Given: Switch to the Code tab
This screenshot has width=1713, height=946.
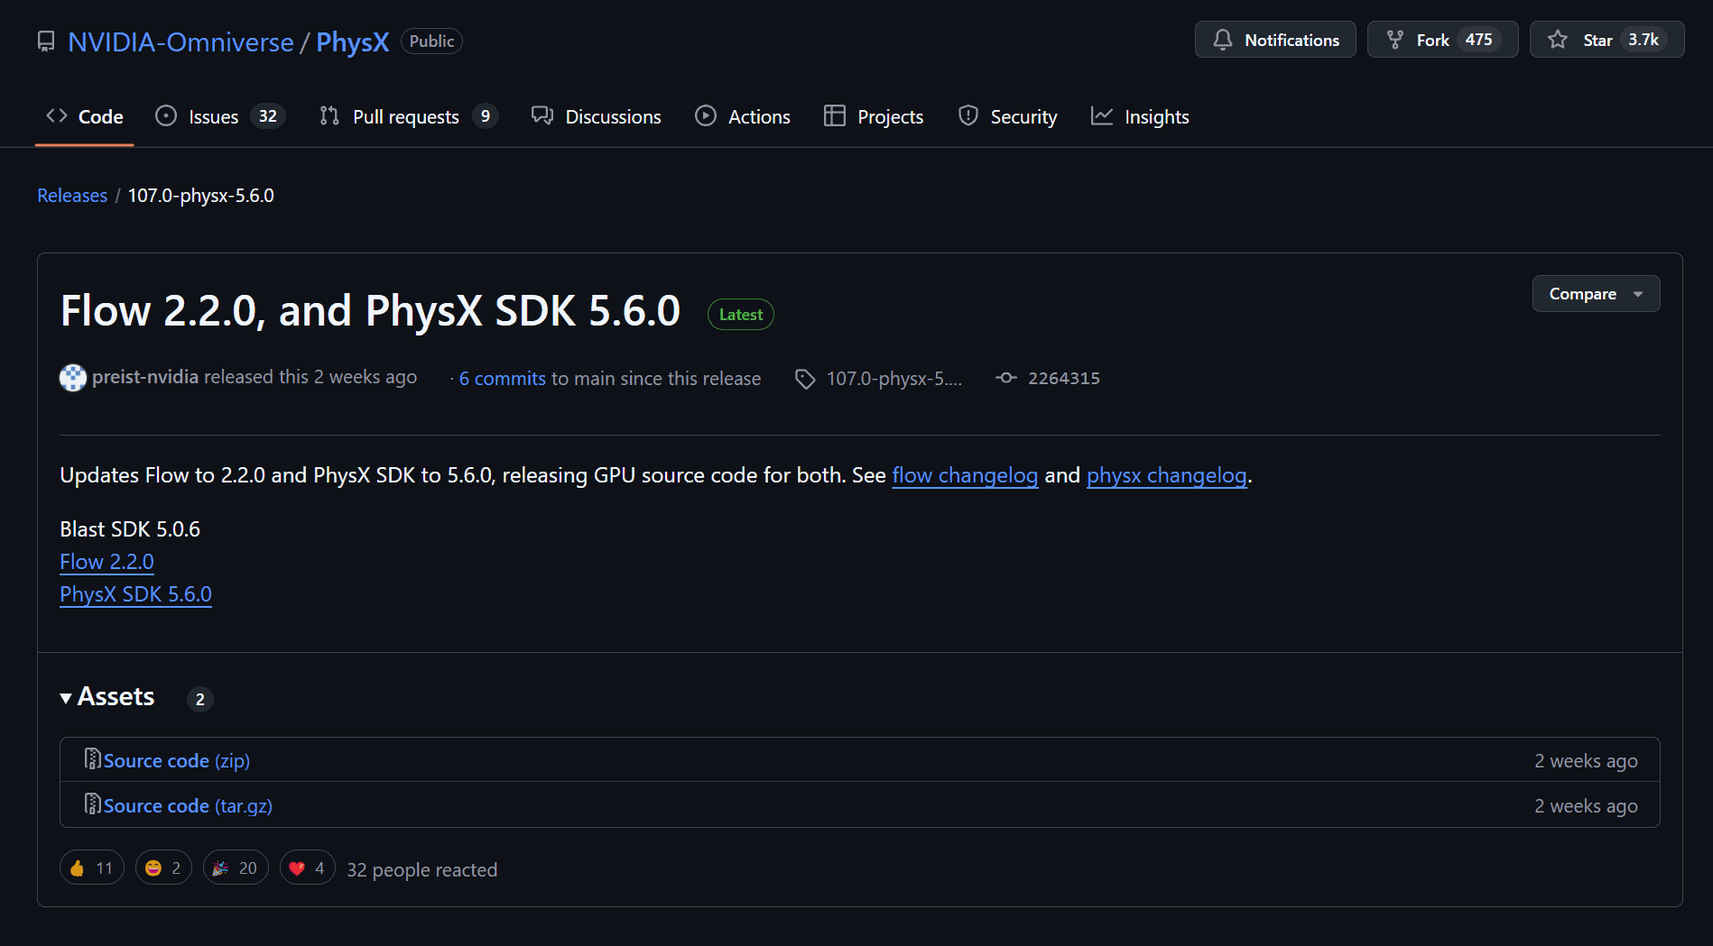Looking at the screenshot, I should click(x=85, y=116).
